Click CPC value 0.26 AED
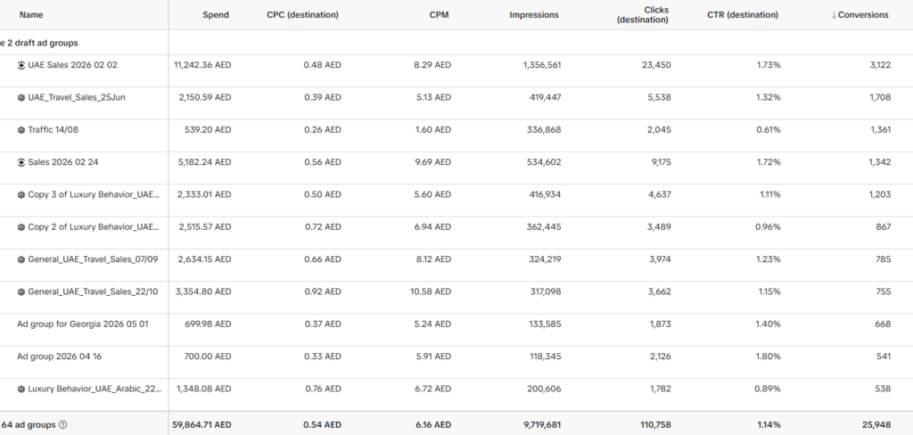913x435 pixels. pos(322,130)
